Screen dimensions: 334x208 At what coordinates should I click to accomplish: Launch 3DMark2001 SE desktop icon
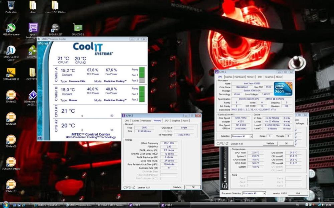click(11, 74)
